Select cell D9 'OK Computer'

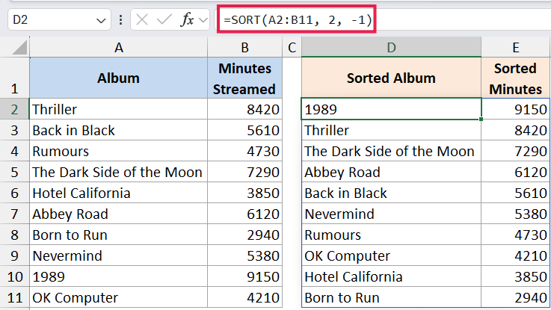[391, 255]
